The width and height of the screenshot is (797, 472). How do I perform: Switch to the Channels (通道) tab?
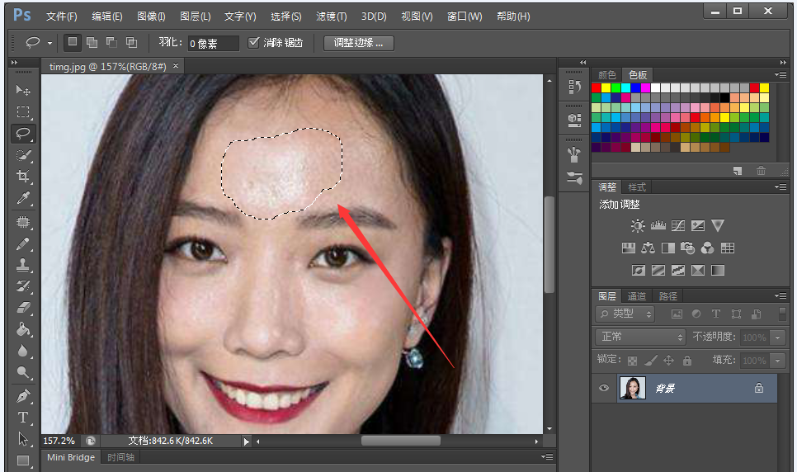[x=636, y=296]
